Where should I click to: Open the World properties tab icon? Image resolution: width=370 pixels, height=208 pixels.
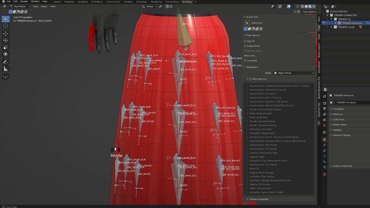pos(325,125)
